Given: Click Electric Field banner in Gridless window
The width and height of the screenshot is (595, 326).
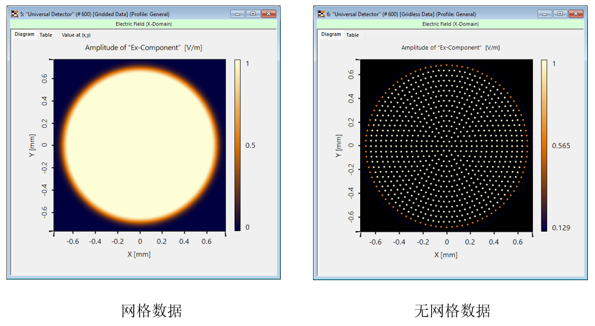Looking at the screenshot, I should [x=450, y=24].
